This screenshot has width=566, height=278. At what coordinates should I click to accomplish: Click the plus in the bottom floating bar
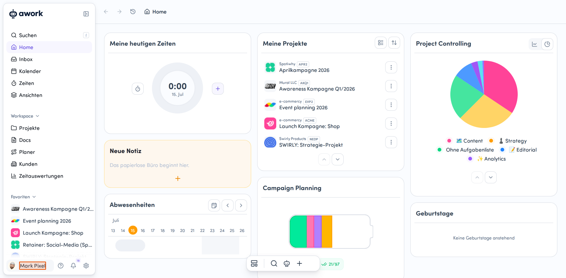point(299,263)
